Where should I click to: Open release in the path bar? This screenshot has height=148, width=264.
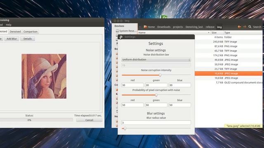coord(210,27)
